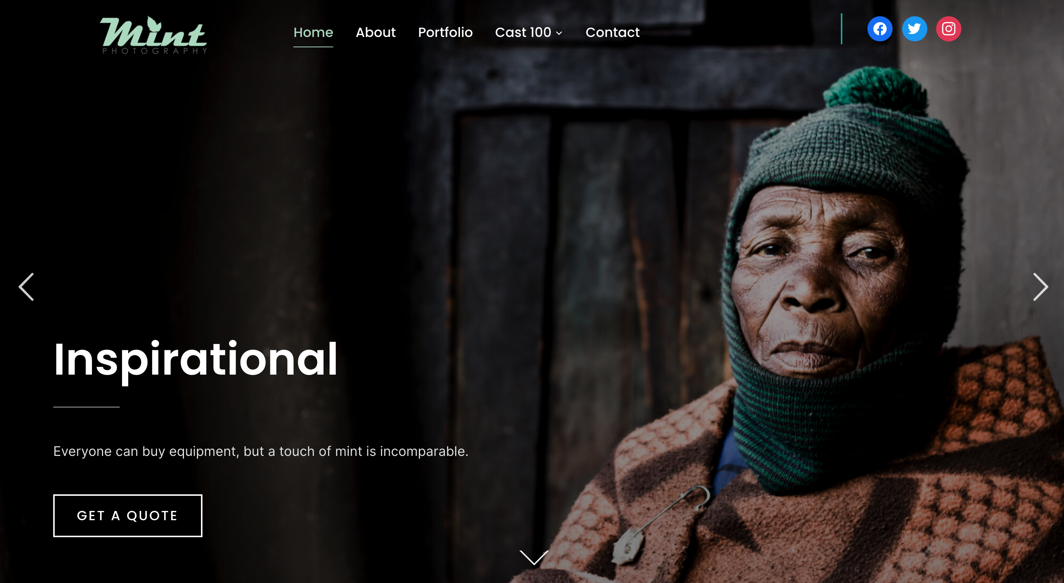Advance to next slide with right arrow
Screen dimensions: 1064x583
1040,287
